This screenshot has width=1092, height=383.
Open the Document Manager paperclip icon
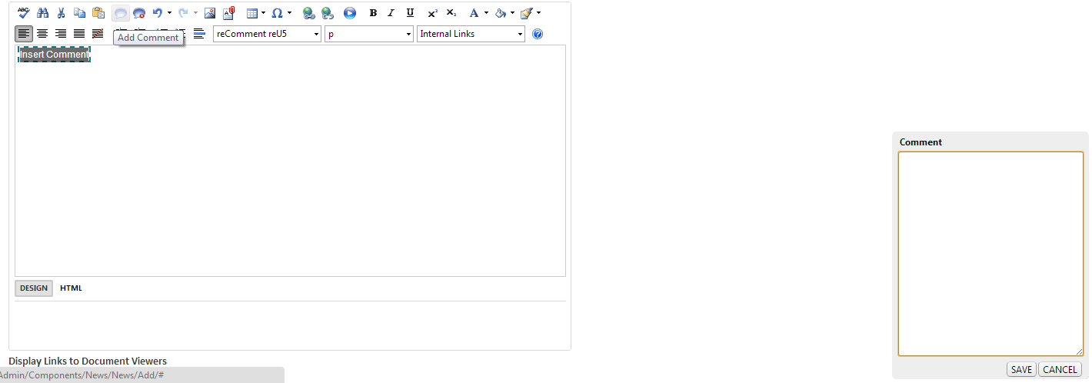pos(228,13)
